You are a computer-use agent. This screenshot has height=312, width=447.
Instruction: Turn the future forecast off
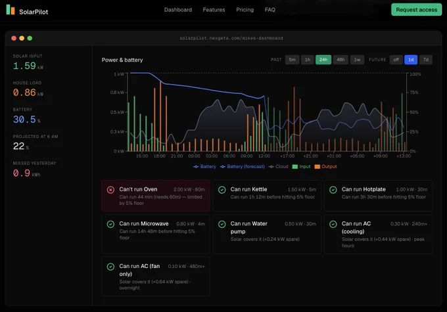point(396,60)
